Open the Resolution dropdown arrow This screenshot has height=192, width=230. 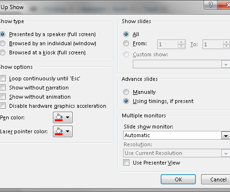pos(226,153)
